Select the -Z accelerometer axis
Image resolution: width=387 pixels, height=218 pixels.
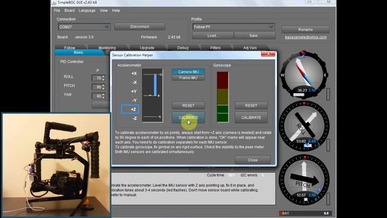pos(134,119)
